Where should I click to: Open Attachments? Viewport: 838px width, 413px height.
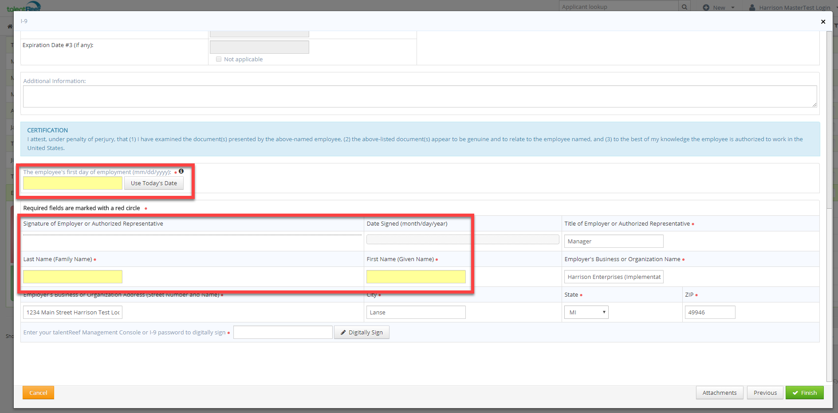tap(719, 393)
